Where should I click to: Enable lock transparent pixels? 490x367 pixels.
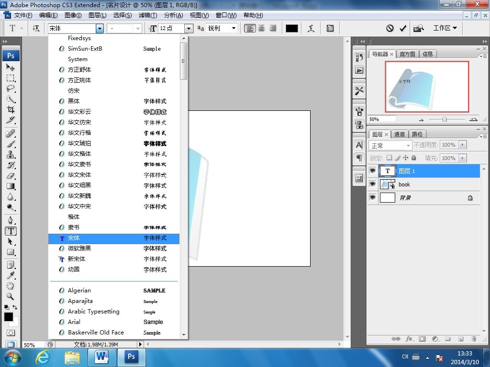[389, 158]
